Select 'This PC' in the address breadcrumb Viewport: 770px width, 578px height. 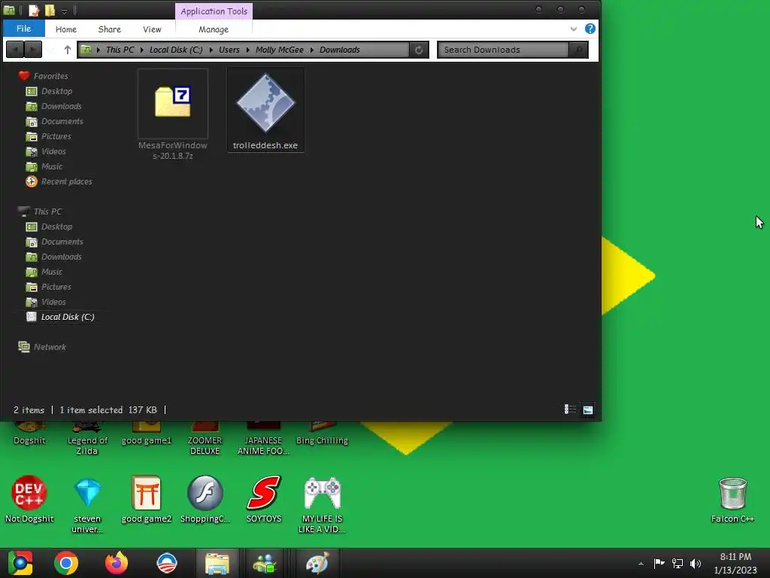point(120,50)
